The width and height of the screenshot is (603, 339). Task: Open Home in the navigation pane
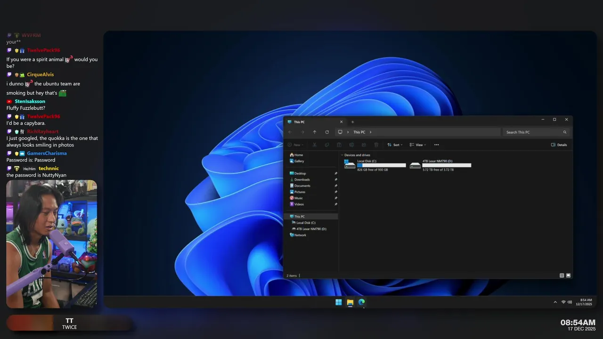pyautogui.click(x=296, y=155)
